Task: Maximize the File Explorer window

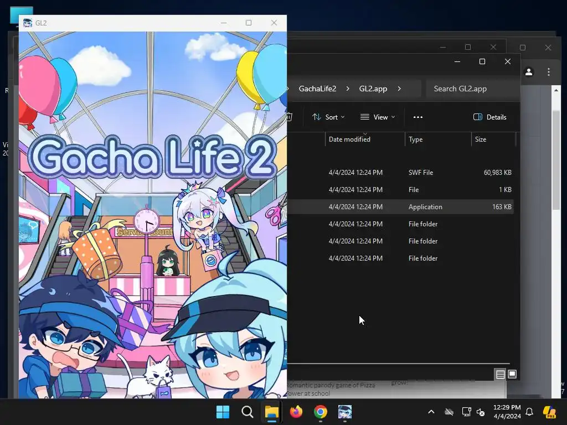Action: pyautogui.click(x=482, y=61)
